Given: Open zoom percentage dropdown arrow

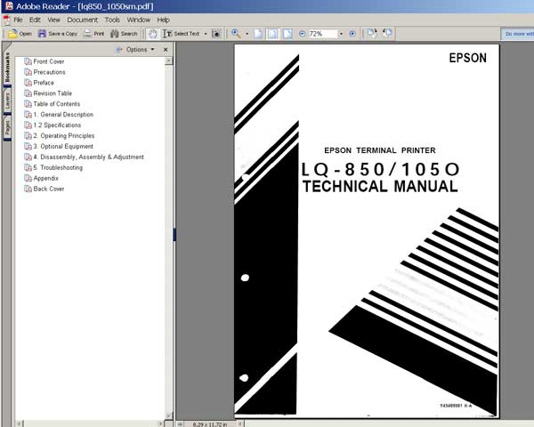Looking at the screenshot, I should [x=341, y=34].
